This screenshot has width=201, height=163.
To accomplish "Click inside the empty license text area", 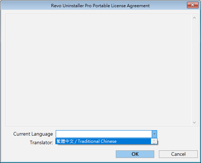I will (99, 70).
